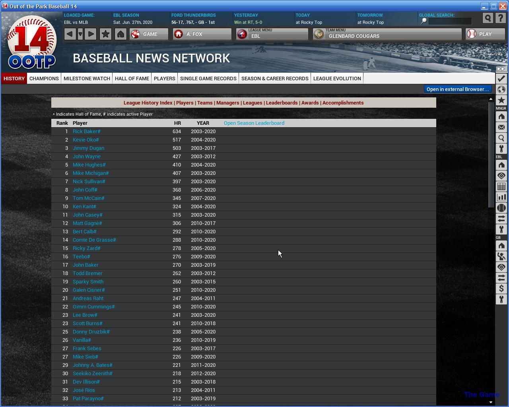Open the EBL transactions arrows icon
509x407 pixels.
[501, 219]
